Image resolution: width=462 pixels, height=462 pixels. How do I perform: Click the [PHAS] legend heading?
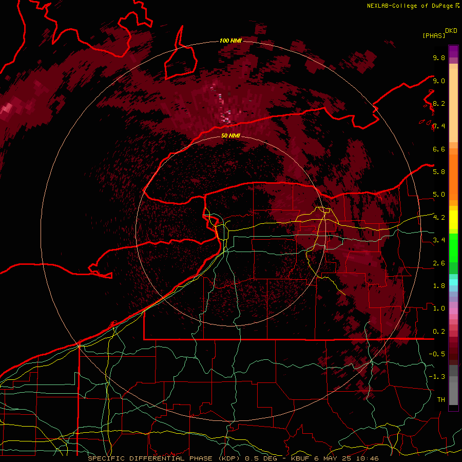click(434, 35)
